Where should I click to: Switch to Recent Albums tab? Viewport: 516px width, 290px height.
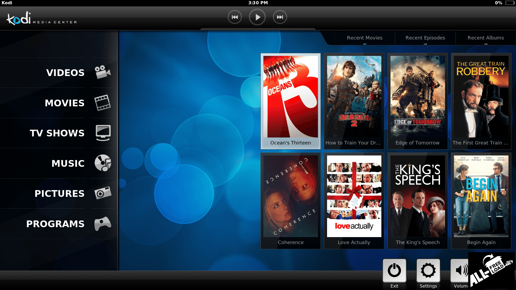(485, 38)
